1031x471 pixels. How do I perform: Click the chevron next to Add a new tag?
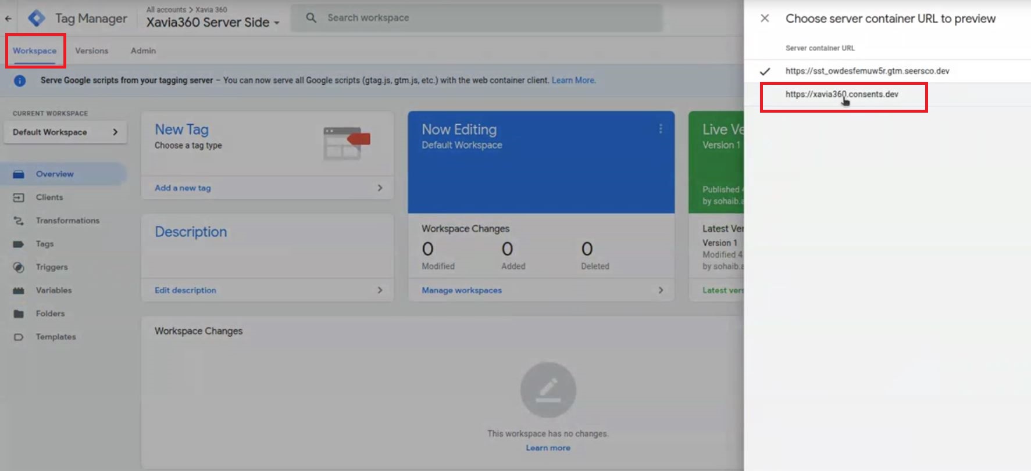pyautogui.click(x=380, y=188)
